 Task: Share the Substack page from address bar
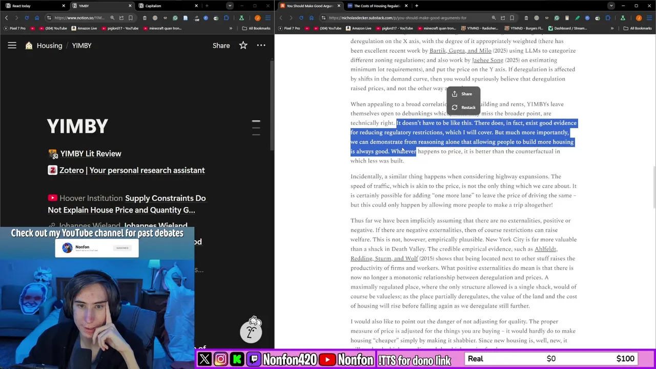tap(503, 18)
